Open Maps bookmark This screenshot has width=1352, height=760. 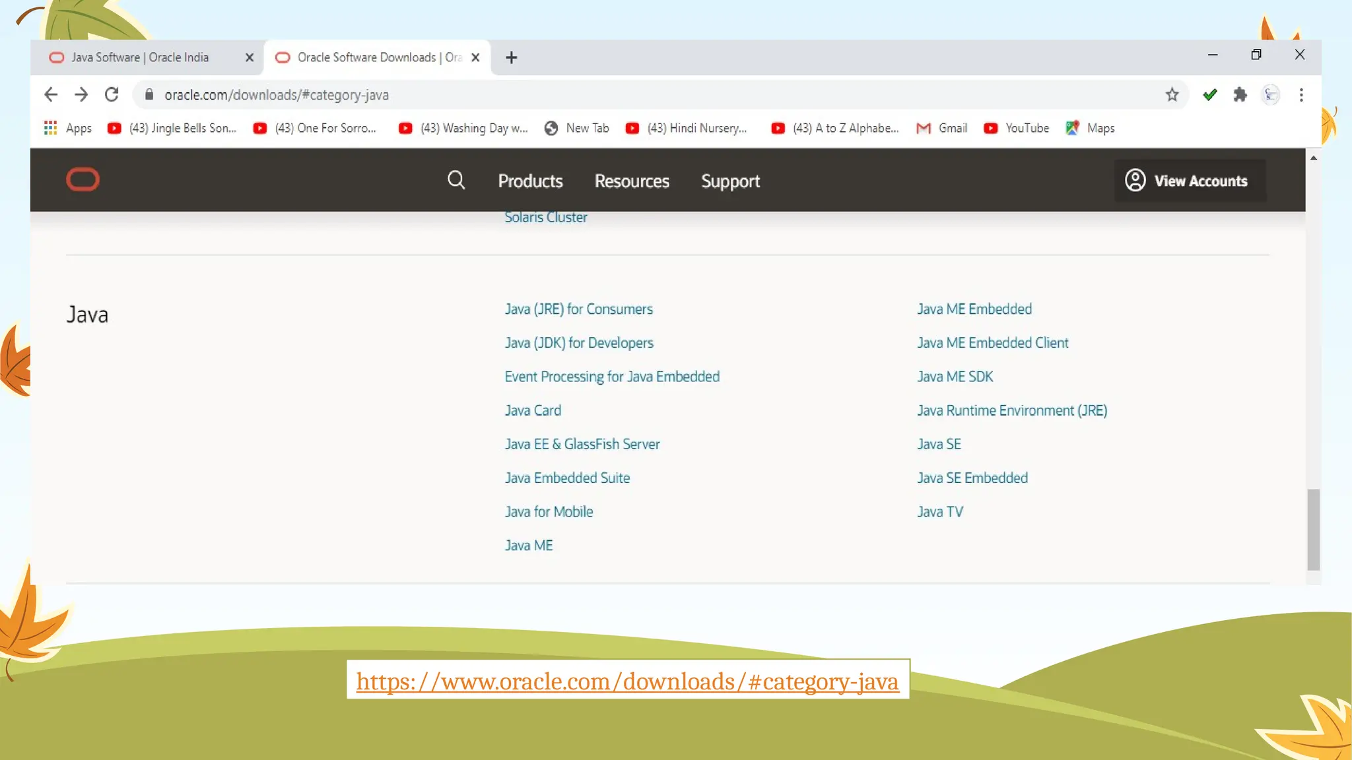coord(1090,128)
